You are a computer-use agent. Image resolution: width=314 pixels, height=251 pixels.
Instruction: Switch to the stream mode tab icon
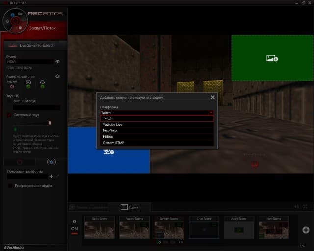52,162
